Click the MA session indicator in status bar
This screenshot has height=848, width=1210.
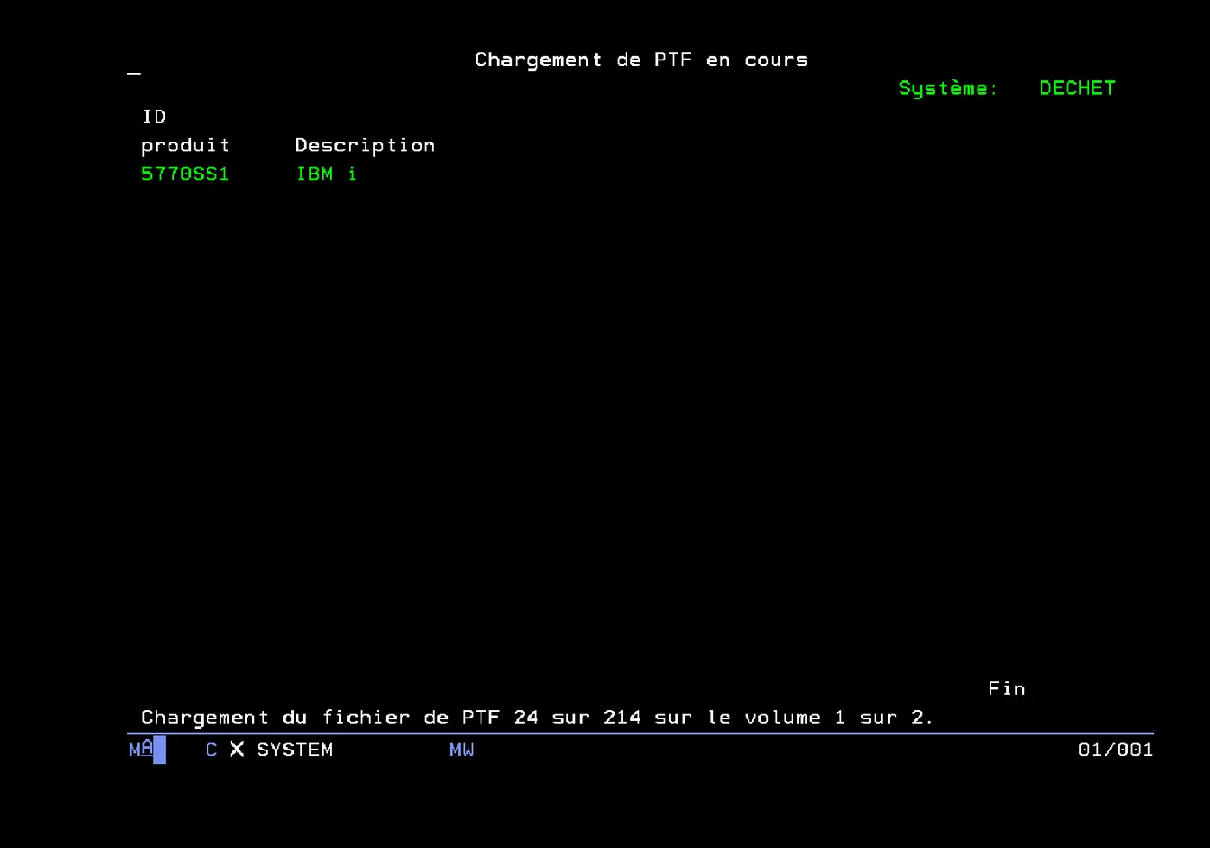click(x=141, y=749)
